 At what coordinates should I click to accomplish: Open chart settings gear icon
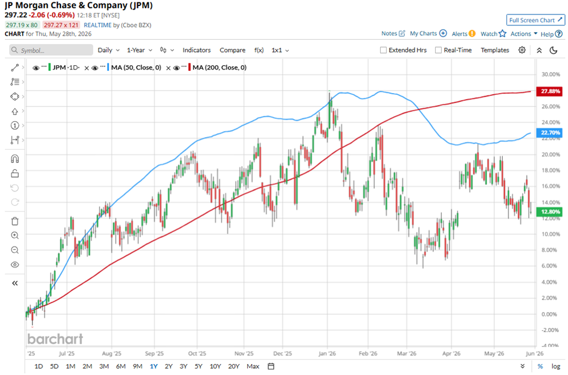[521, 50]
